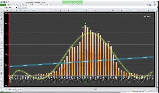Image resolution: width=159 pixels, height=93 pixels.
Task: Switch to the Ansicht tab
Action: pyautogui.click(x=58, y=5)
